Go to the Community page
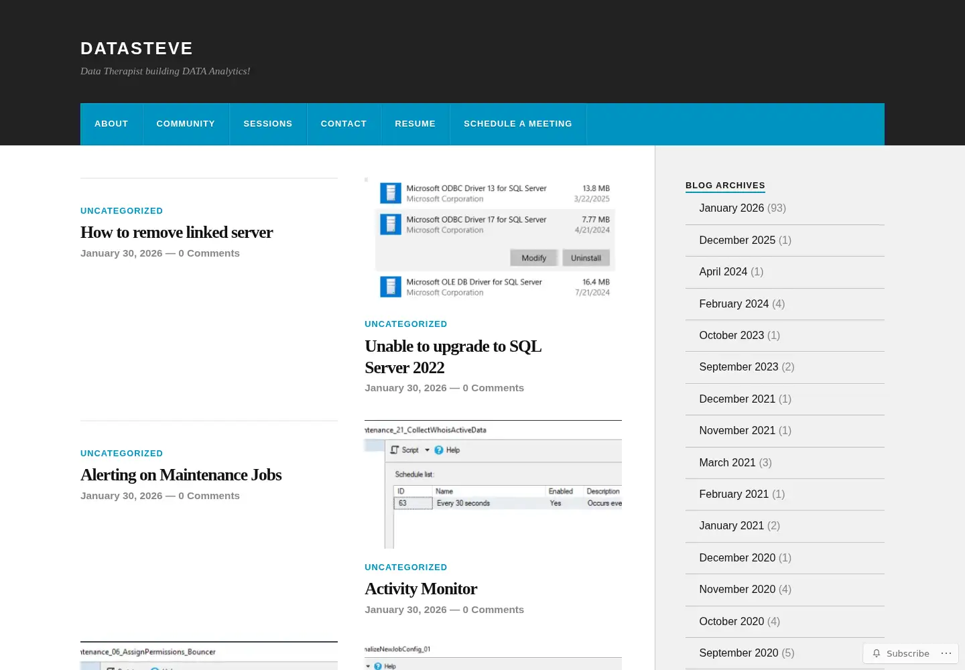 point(186,124)
